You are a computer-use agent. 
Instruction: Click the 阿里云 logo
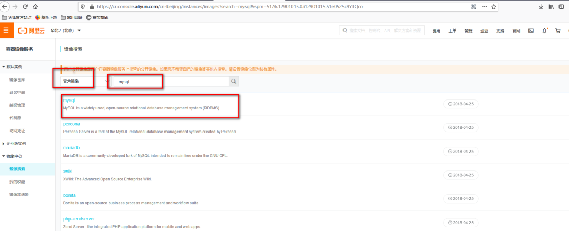31,31
